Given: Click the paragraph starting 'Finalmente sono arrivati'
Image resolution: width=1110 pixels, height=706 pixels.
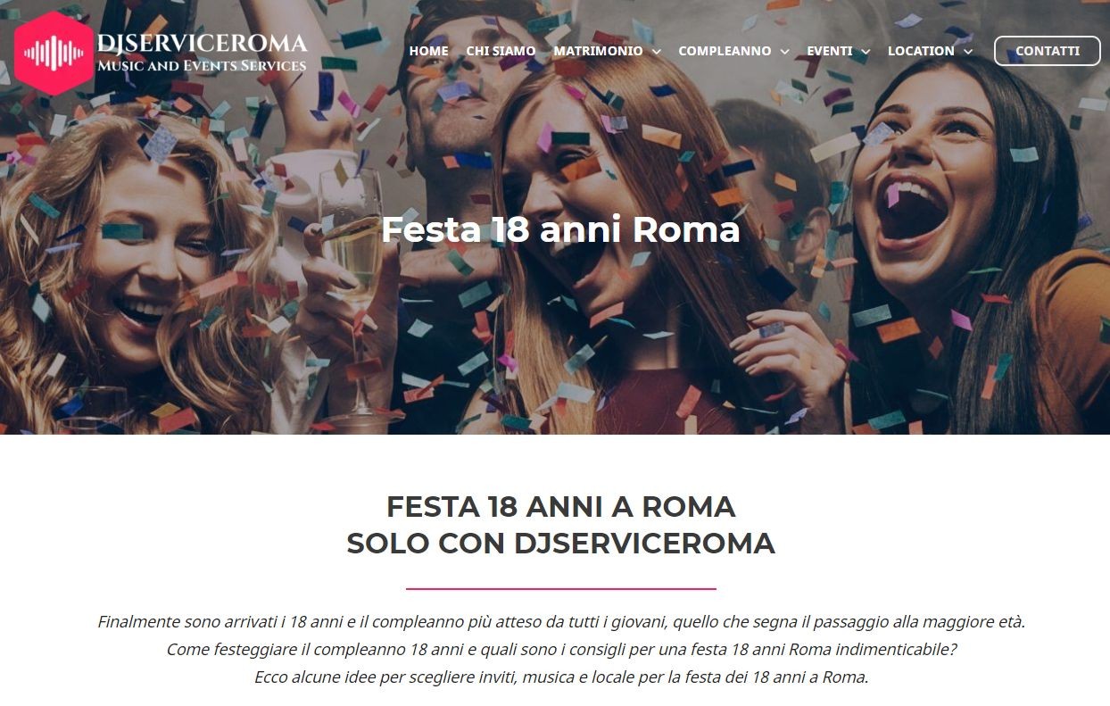Looking at the screenshot, I should [561, 649].
